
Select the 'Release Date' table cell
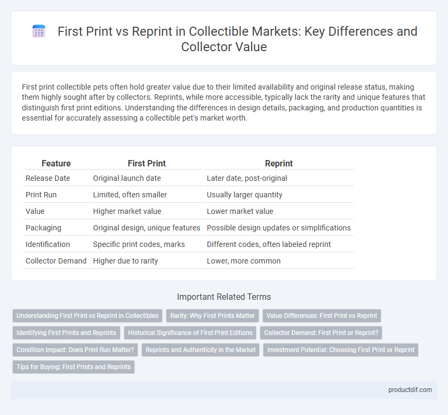[56, 178]
